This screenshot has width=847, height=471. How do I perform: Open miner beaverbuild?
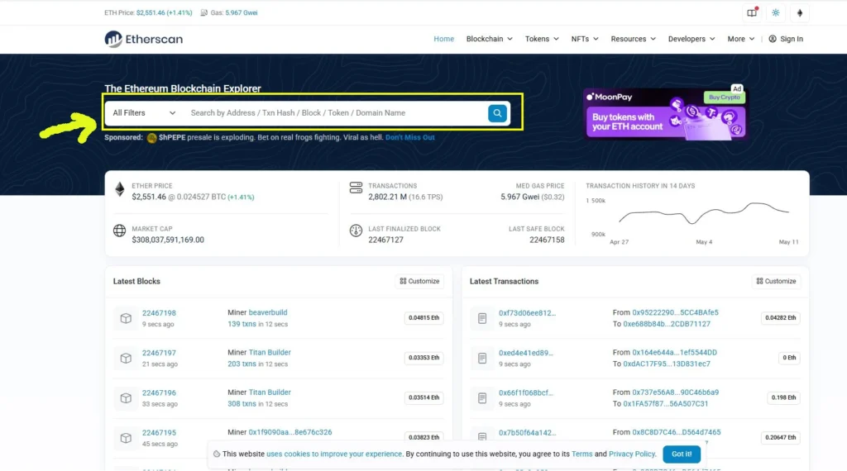(268, 312)
